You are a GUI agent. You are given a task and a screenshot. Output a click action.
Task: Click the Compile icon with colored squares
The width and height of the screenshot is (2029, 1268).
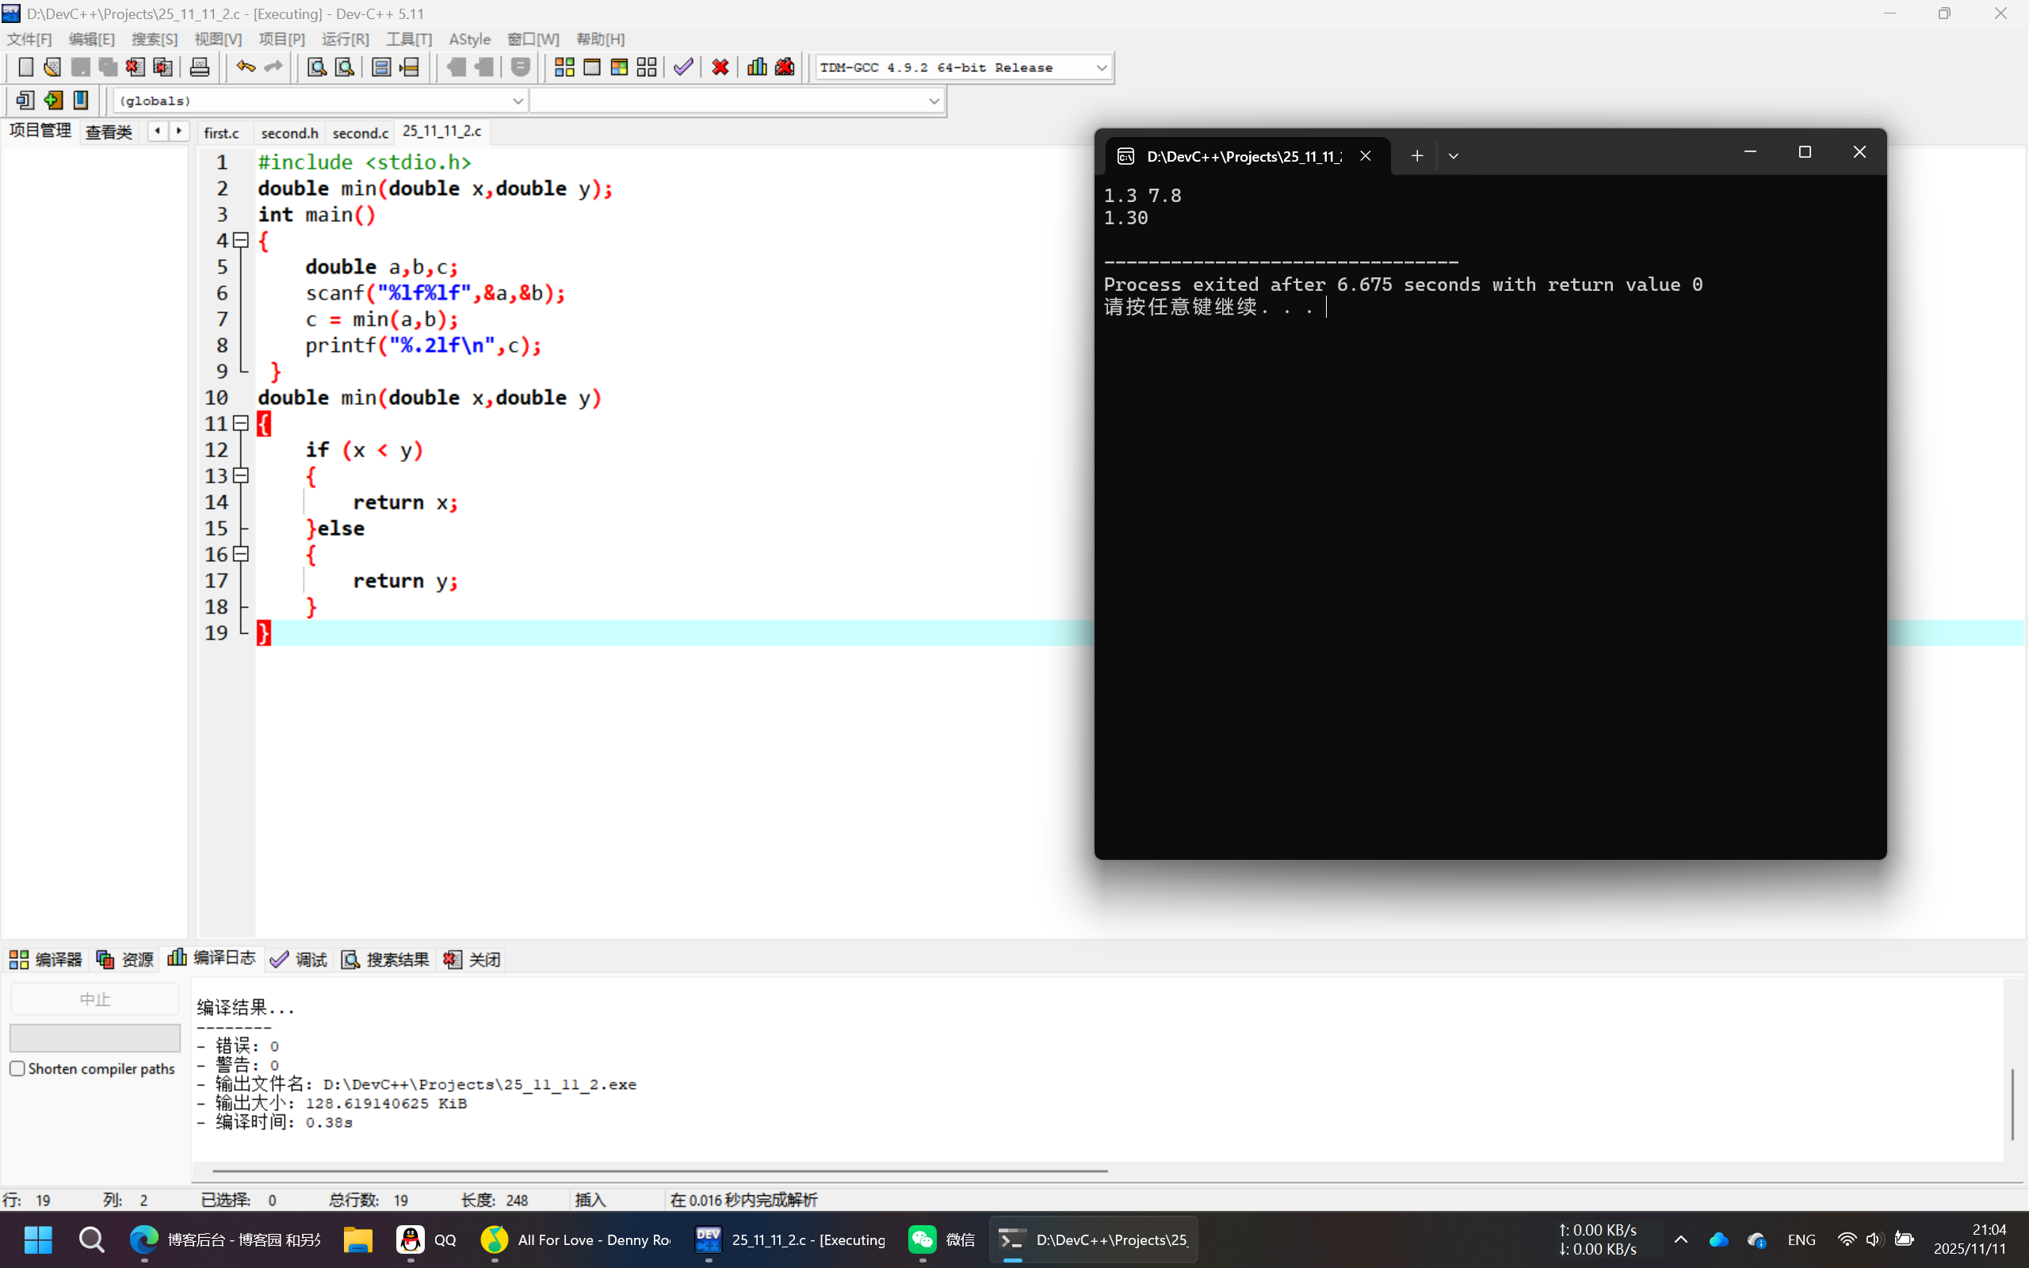click(564, 67)
